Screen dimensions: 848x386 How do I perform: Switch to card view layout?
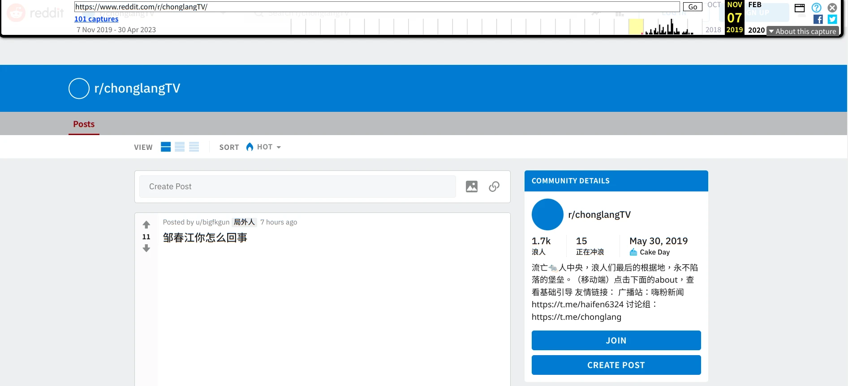coord(166,147)
